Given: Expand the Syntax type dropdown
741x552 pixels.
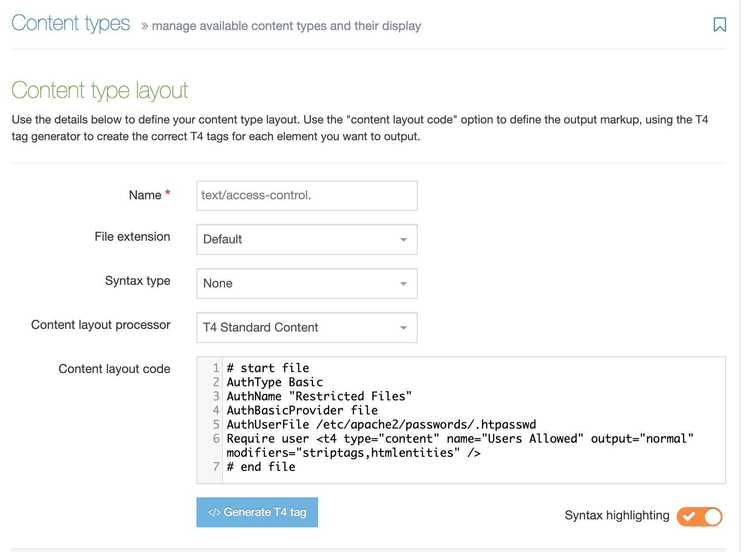Looking at the screenshot, I should pos(307,283).
